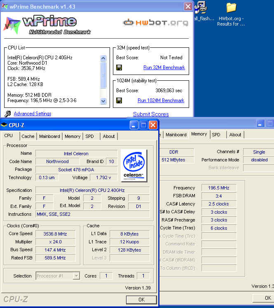Click the Submit Scores link
Screen dimensions: 274x308
(x=151, y=114)
